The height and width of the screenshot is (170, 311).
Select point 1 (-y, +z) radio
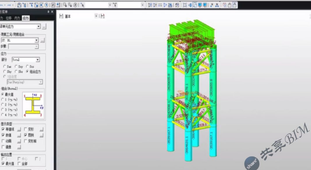pyautogui.click(x=3, y=99)
